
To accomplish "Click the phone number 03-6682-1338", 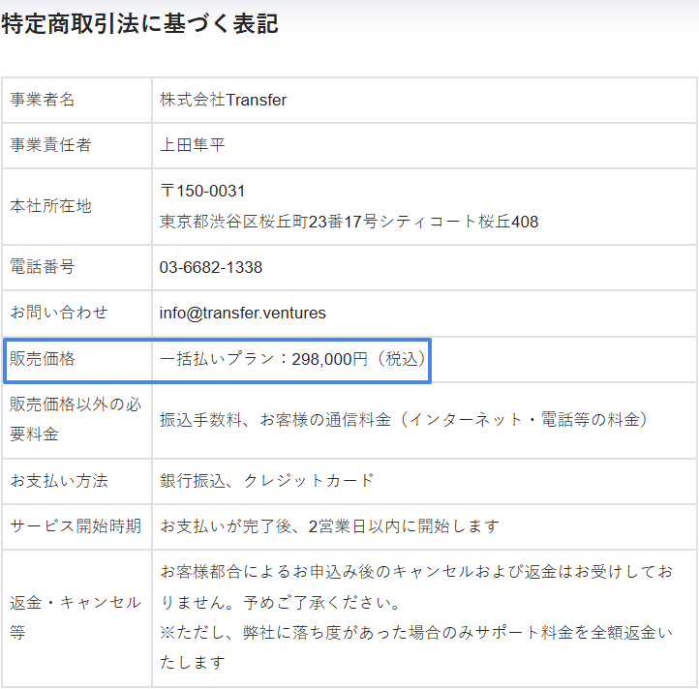I will (211, 267).
